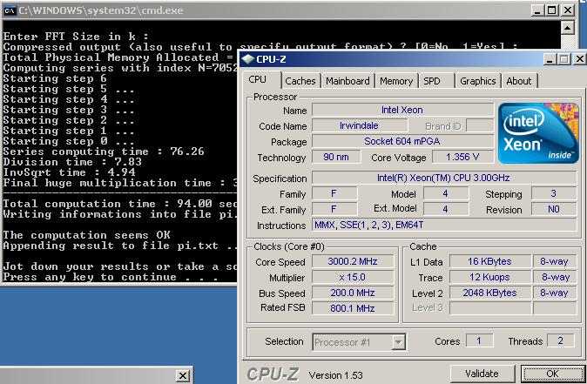Click the L1 Data '8-way' associativity value
The width and height of the screenshot is (587, 384).
(555, 261)
